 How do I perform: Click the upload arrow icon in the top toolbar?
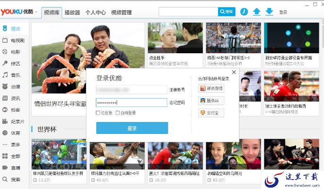[256, 12]
